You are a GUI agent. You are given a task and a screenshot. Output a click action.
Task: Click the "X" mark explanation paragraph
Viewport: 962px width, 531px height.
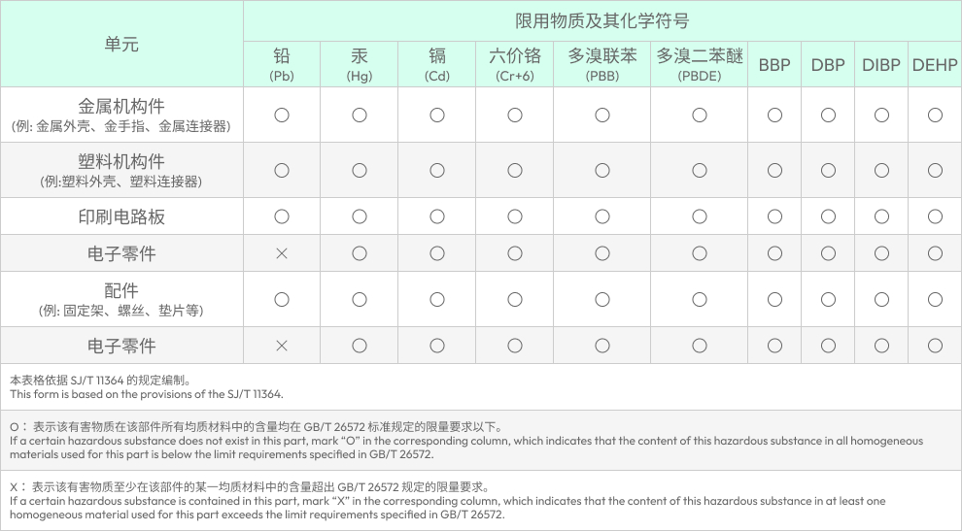point(447,501)
